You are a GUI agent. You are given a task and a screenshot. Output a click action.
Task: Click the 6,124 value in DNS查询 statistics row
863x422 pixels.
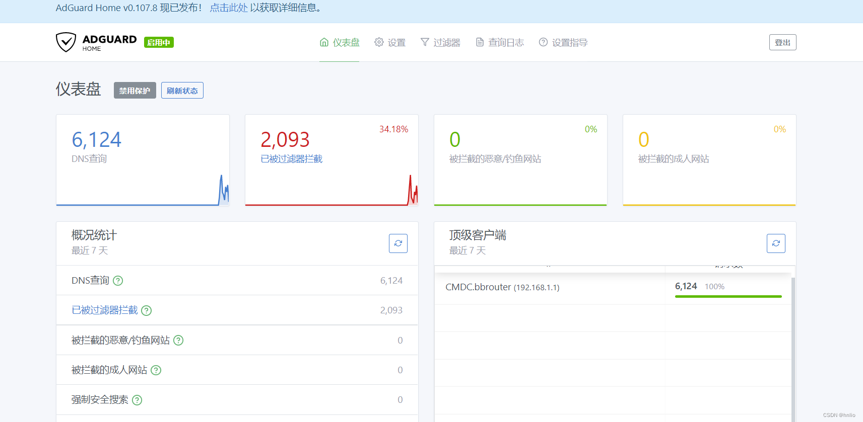click(x=391, y=281)
